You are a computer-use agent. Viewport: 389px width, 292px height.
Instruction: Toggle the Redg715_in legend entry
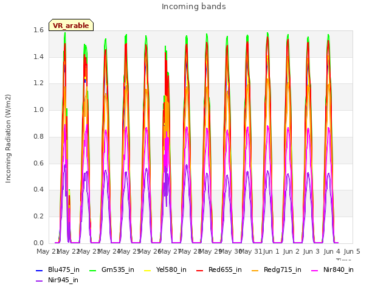click(277, 269)
